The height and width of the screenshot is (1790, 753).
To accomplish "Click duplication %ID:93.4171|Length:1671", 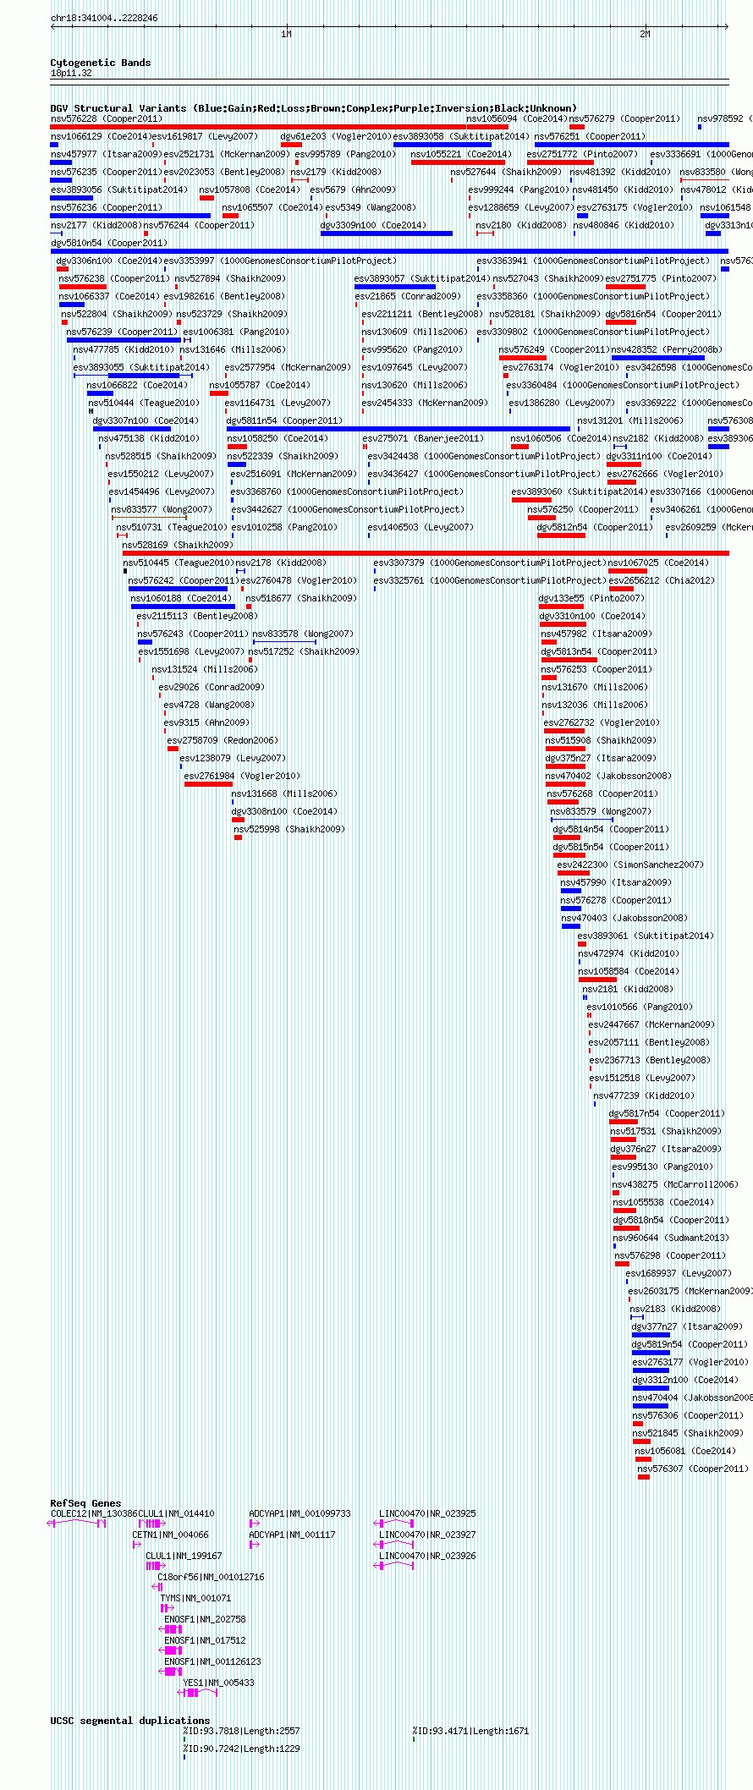I will [x=470, y=1731].
